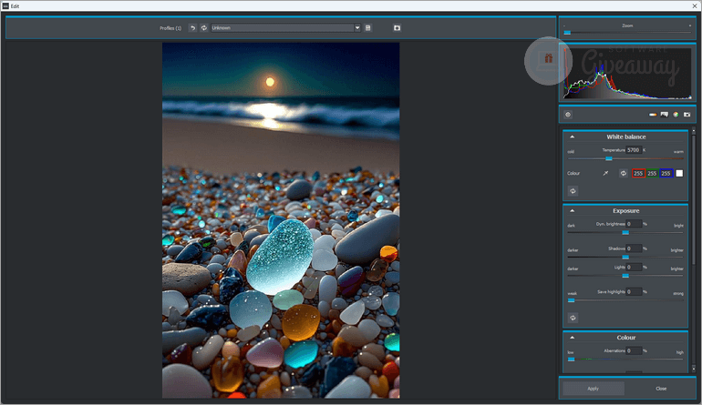
Task: Pick white balance with the colour picker tool
Action: click(x=604, y=173)
